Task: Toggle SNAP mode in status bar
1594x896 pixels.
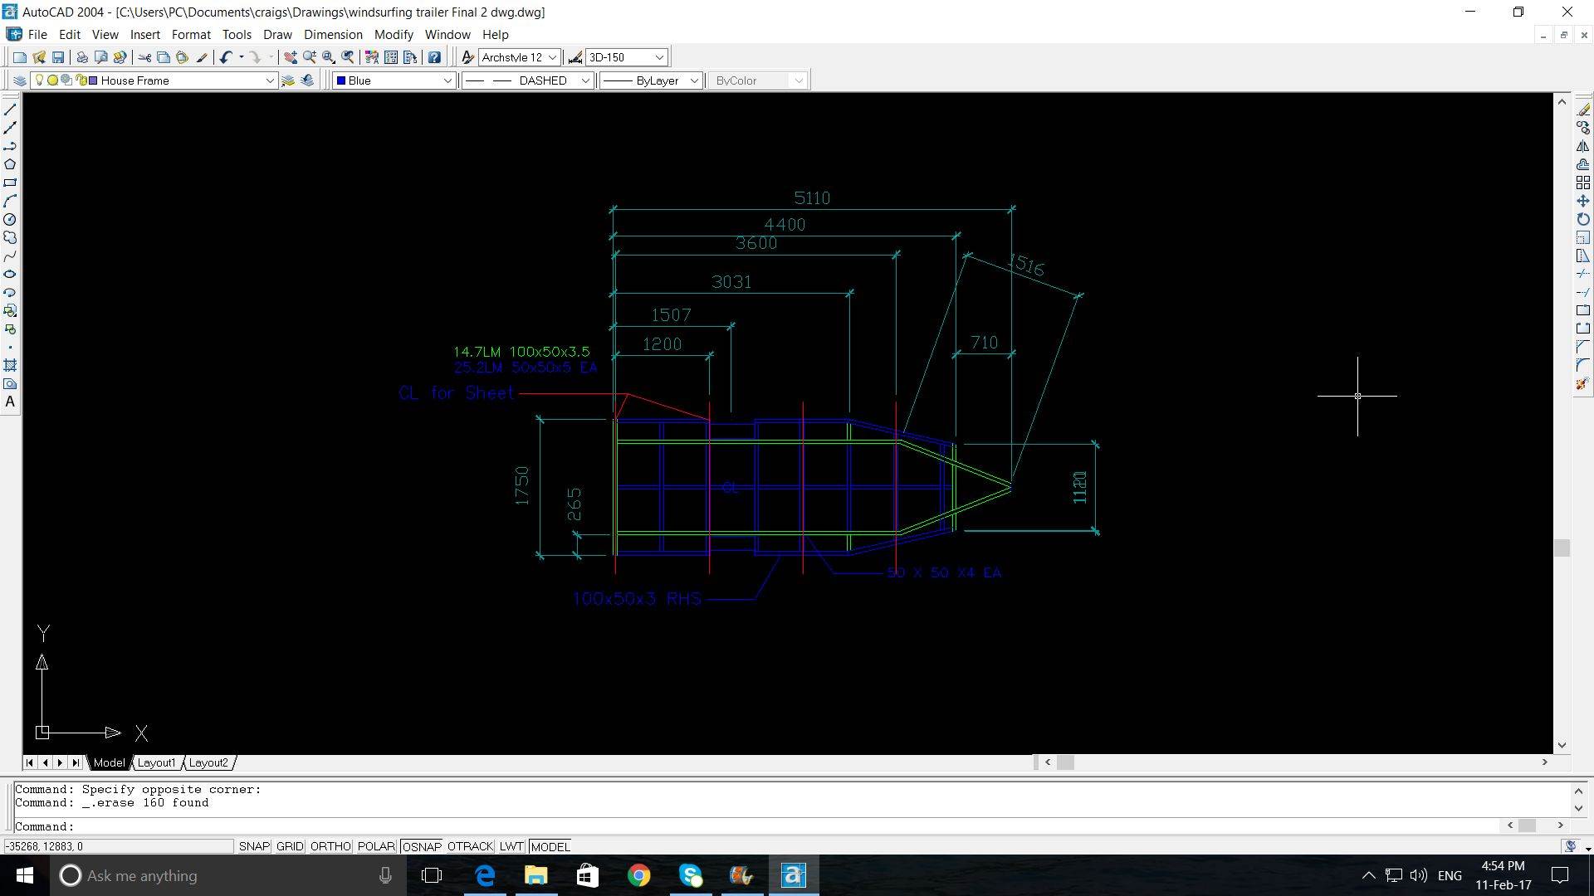Action: 254,846
